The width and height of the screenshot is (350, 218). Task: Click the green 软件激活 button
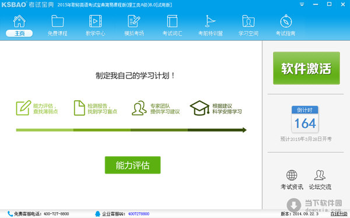tap(306, 68)
